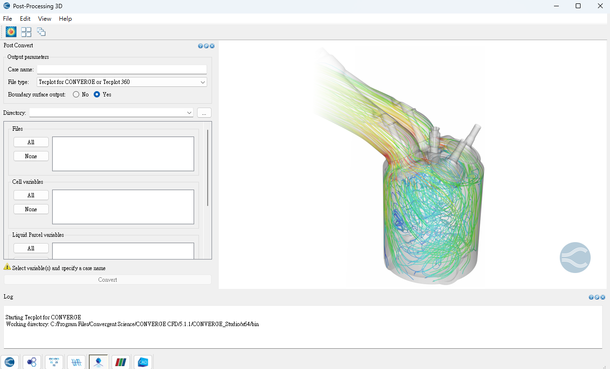Click None button under Cell variables

tap(31, 209)
